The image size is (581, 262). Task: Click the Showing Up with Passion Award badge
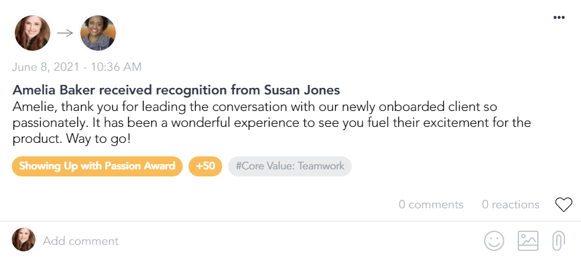(x=97, y=166)
